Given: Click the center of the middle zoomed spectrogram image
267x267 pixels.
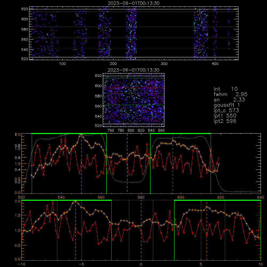Looking at the screenshot, I should (134, 100).
